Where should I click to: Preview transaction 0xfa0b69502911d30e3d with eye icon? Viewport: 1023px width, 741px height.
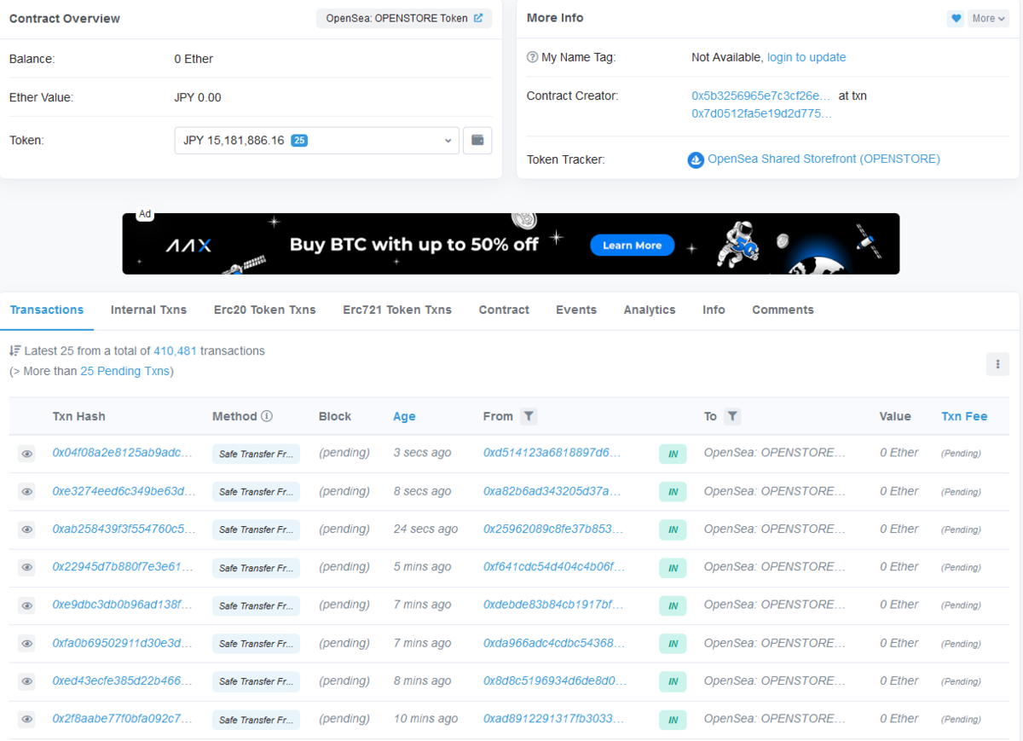tap(26, 643)
